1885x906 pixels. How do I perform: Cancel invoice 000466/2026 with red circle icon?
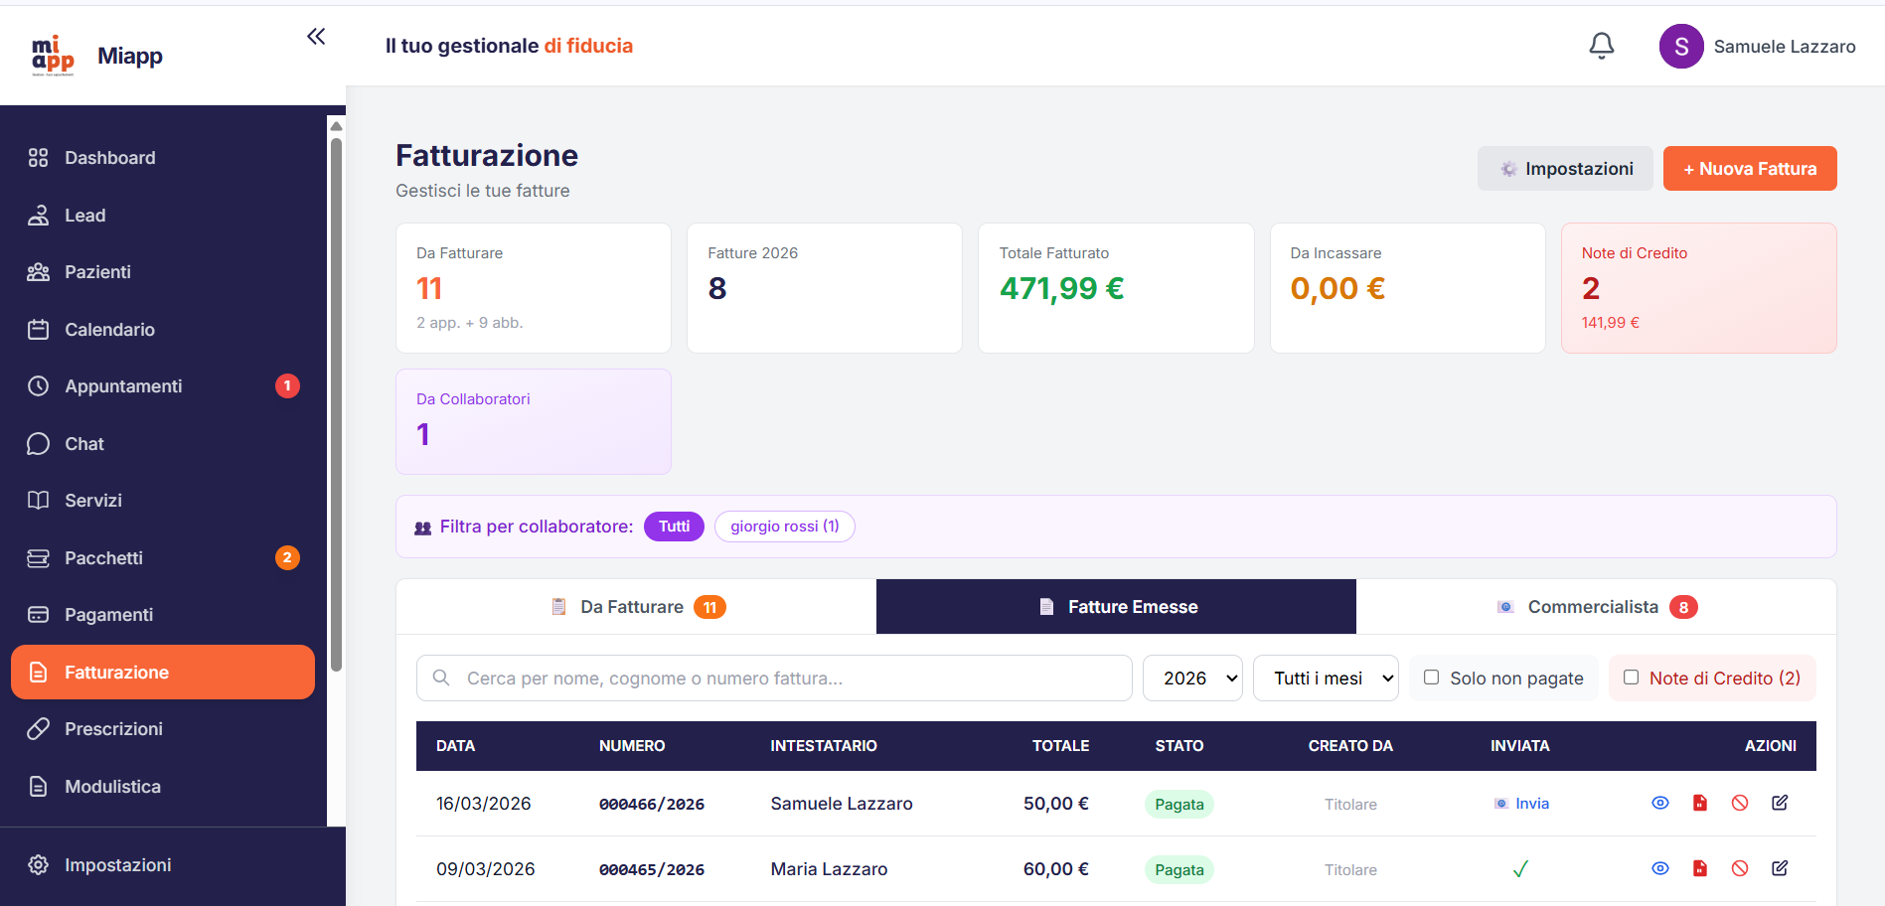click(1739, 803)
